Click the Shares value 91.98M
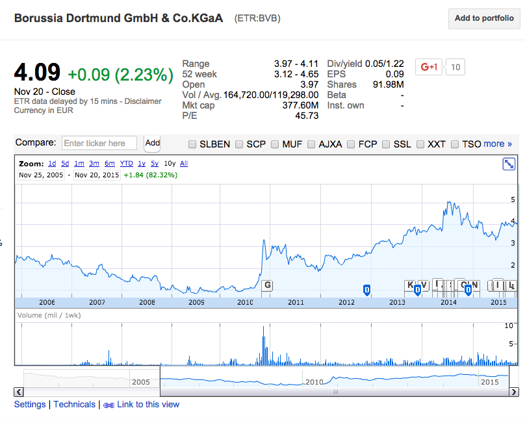Screen dimensions: 525x421 point(389,84)
